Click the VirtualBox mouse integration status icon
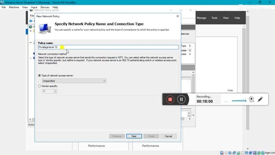This screenshot has height=155, width=275. [x=259, y=153]
